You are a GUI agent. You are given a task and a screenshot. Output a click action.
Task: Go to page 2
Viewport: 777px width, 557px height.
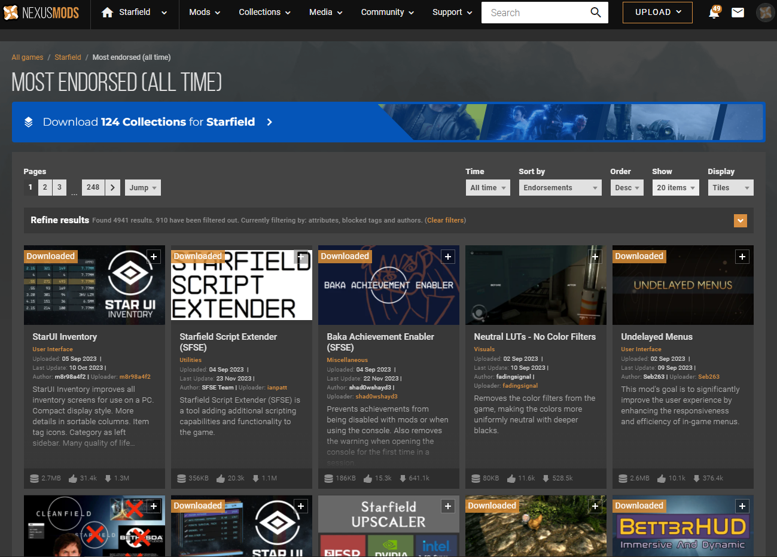[x=45, y=187]
